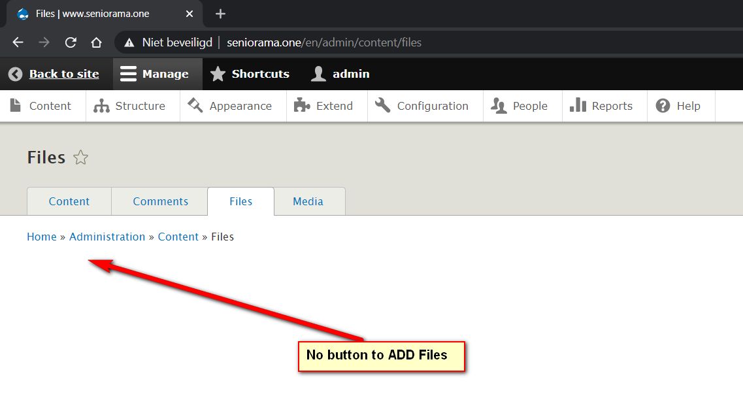Click the Drupal favicon on the tab
The image size is (743, 415).
(22, 14)
